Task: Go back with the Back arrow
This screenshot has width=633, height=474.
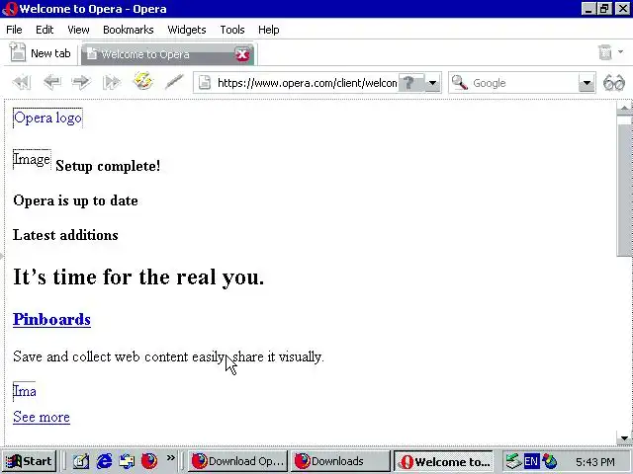Action: point(51,82)
